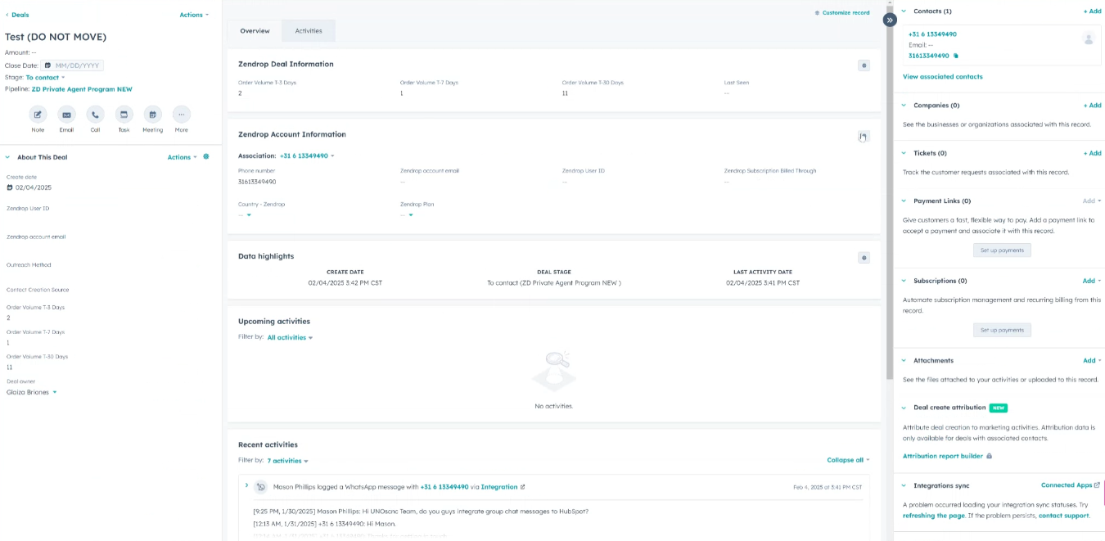This screenshot has width=1105, height=541.
Task: Open the Subscriptions Add dropdown
Action: click(1092, 281)
